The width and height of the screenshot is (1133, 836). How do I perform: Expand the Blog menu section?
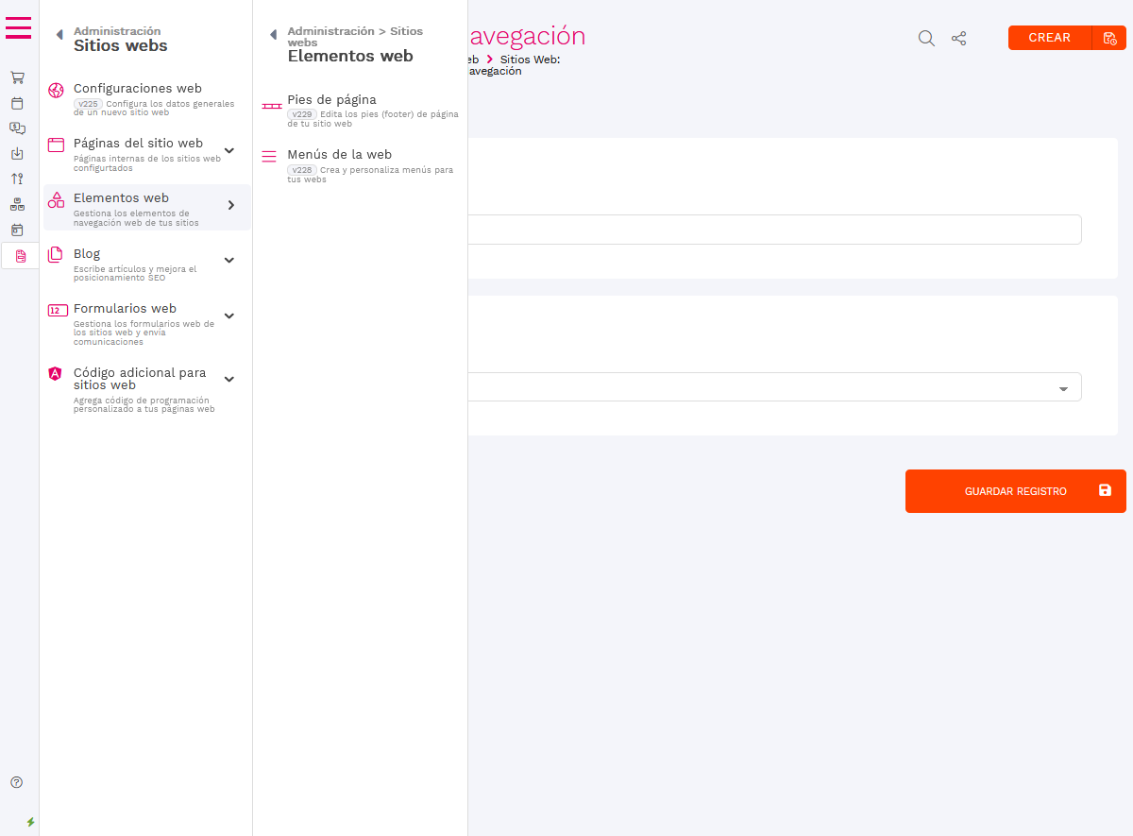(228, 260)
